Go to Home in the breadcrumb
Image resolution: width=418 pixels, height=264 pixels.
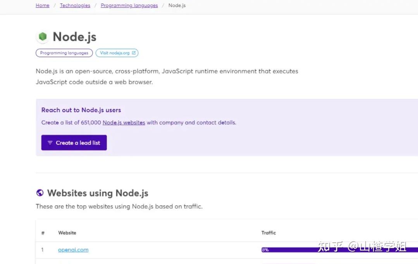tap(43, 5)
